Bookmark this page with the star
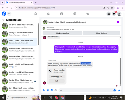The image size is (125, 100). pyautogui.click(x=112, y=8)
